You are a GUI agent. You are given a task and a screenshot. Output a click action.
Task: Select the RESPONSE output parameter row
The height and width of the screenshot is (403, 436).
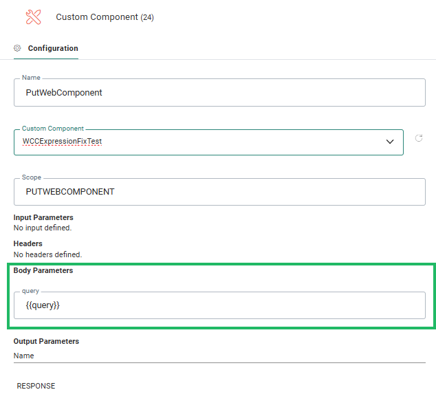pos(36,386)
